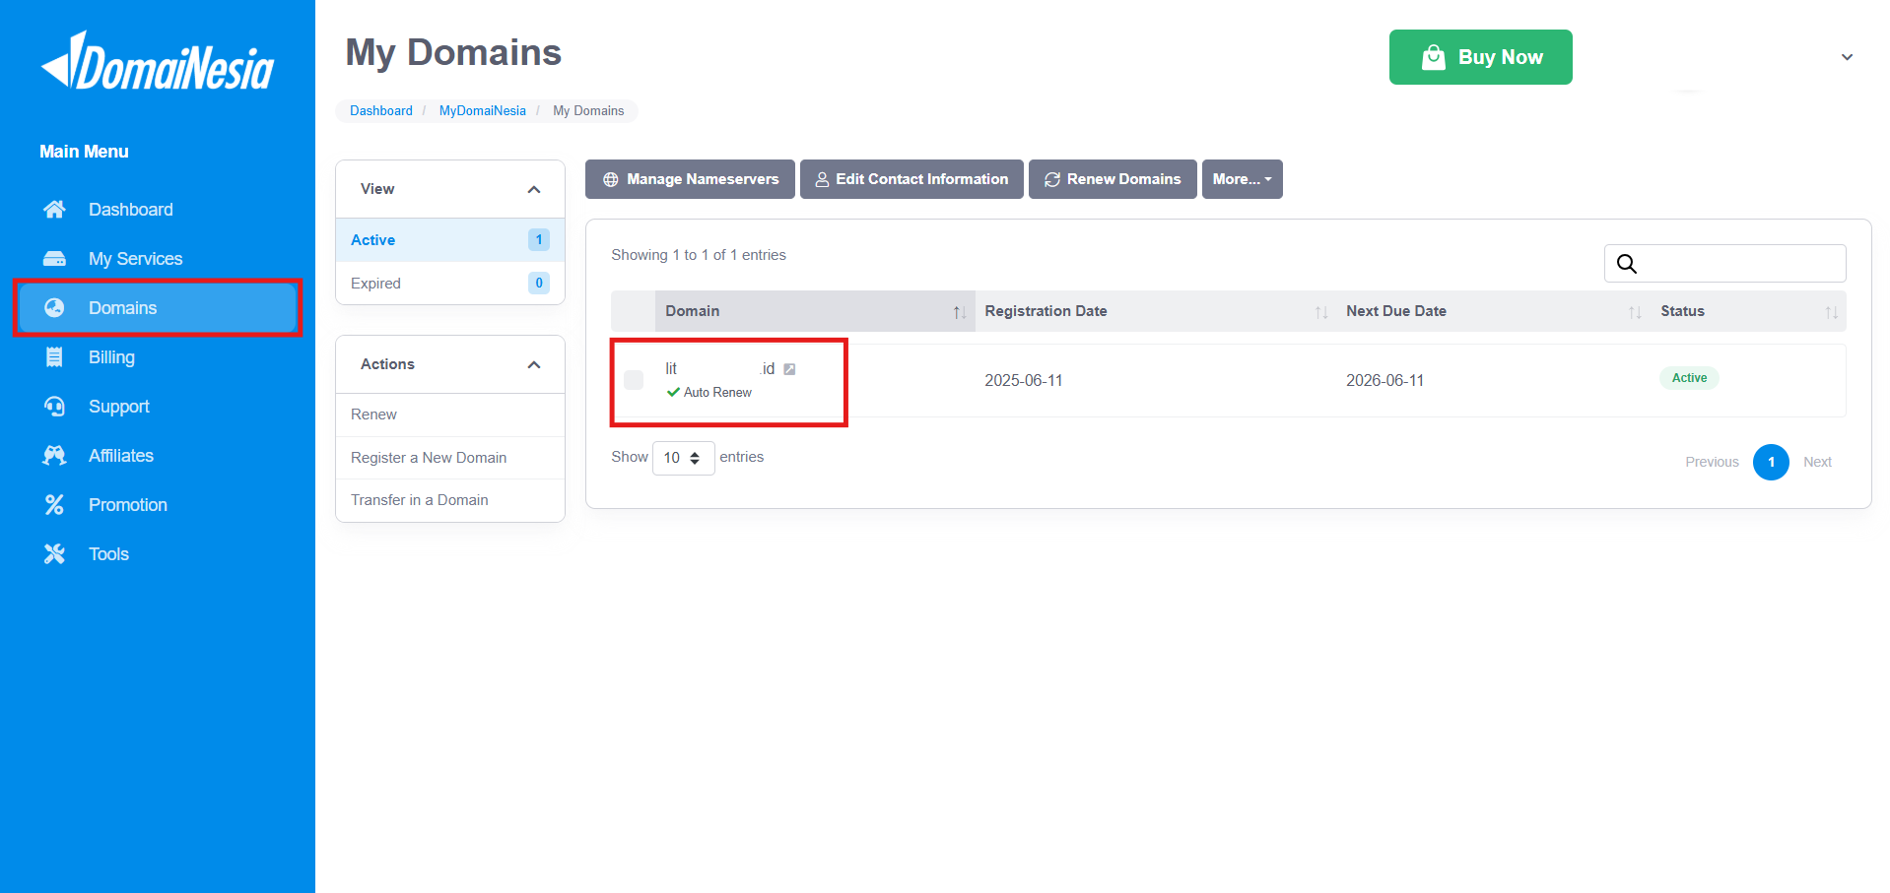Select the checkbox next to the domain row
The image size is (1890, 893).
[634, 380]
